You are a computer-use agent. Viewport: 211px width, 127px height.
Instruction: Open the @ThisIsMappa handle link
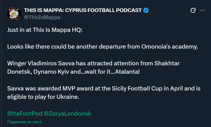pyautogui.click(x=42, y=17)
